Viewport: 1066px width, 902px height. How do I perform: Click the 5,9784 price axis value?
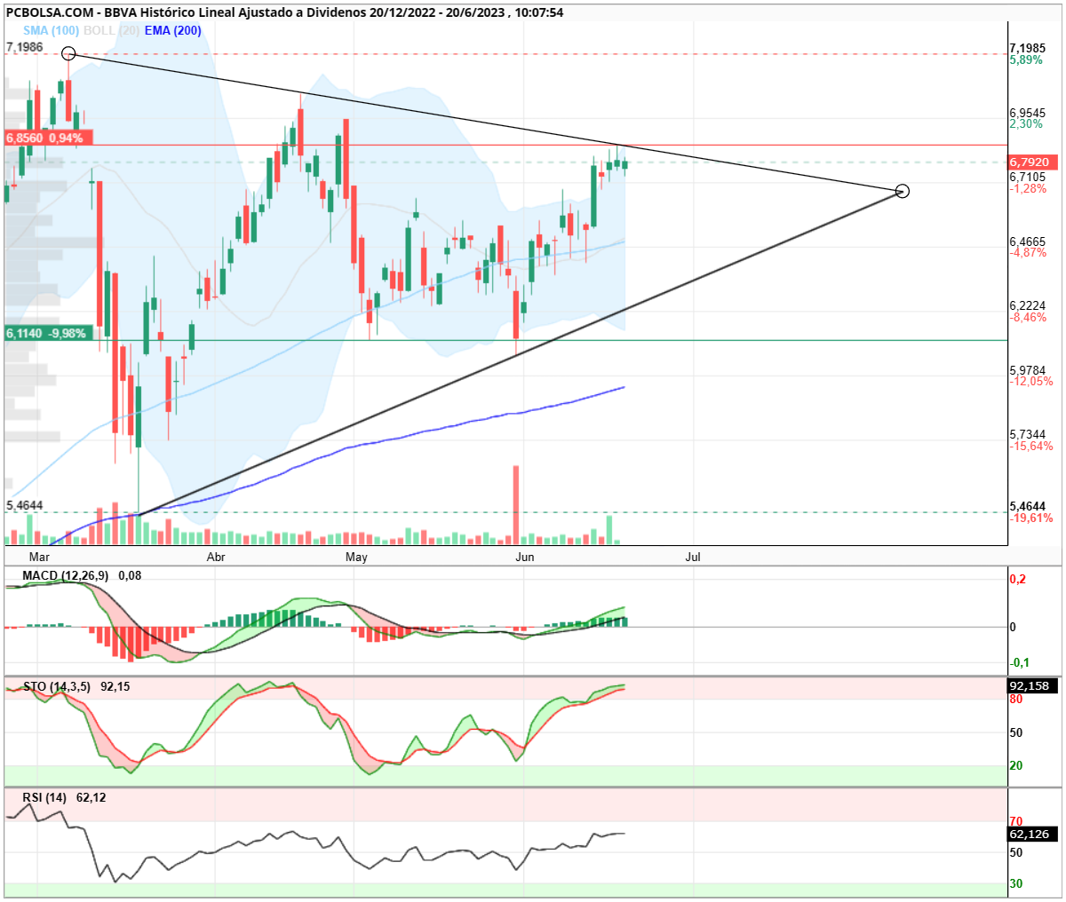(x=1028, y=370)
